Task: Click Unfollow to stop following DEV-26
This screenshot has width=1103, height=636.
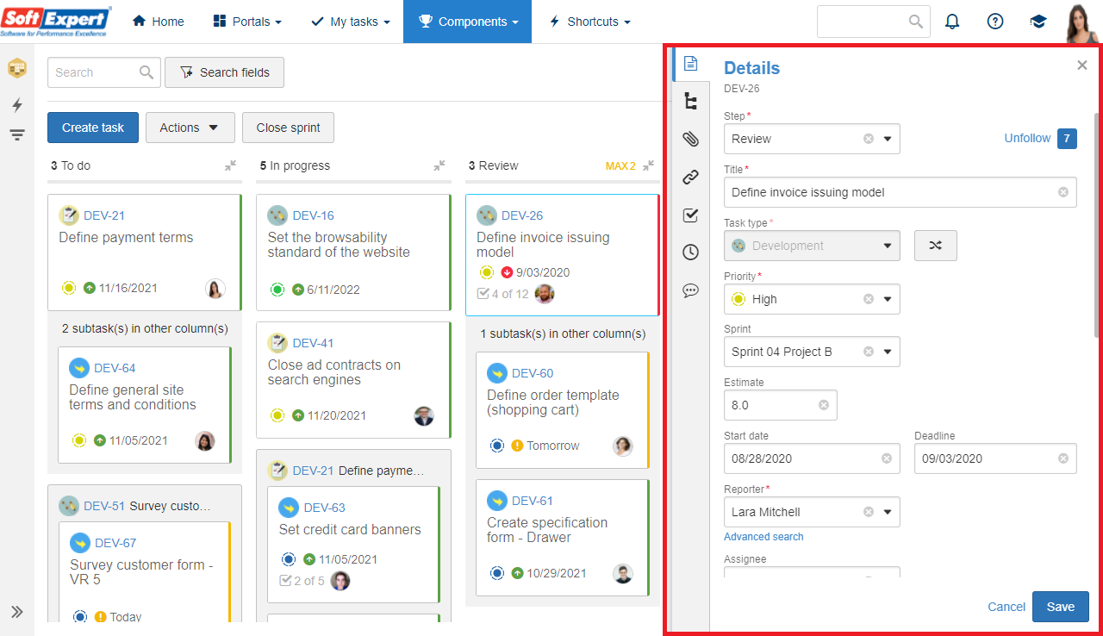Action: click(x=1027, y=138)
